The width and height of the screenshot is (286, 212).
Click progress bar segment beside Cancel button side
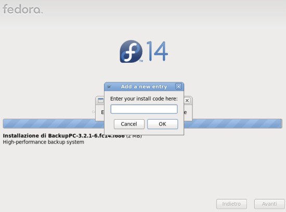point(54,124)
